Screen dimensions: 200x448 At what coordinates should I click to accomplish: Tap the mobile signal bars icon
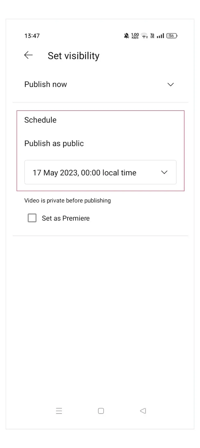[160, 36]
